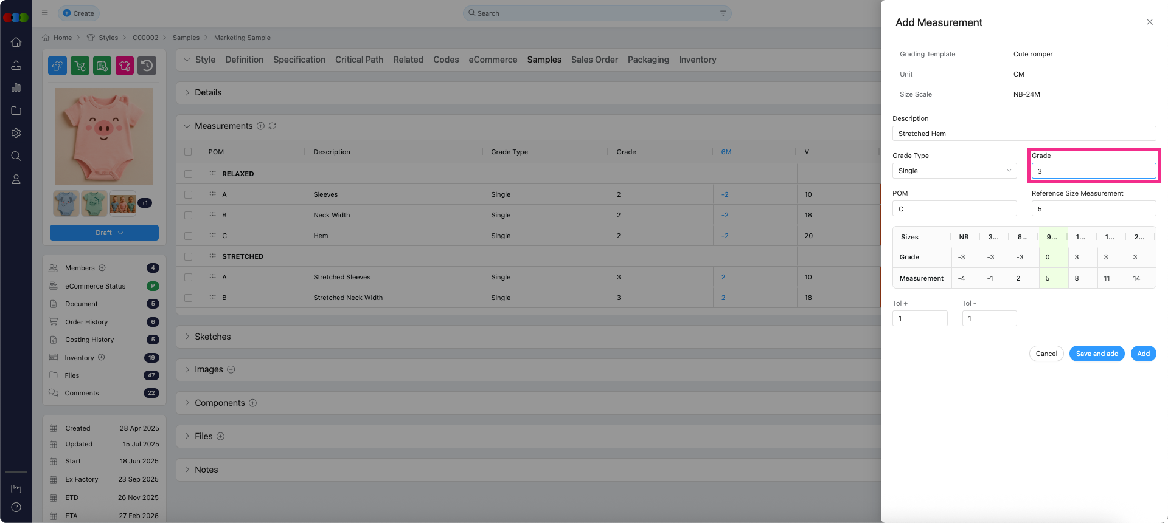This screenshot has height=523, width=1168.
Task: Tick the select-all checkbox in POM header
Action: click(188, 152)
